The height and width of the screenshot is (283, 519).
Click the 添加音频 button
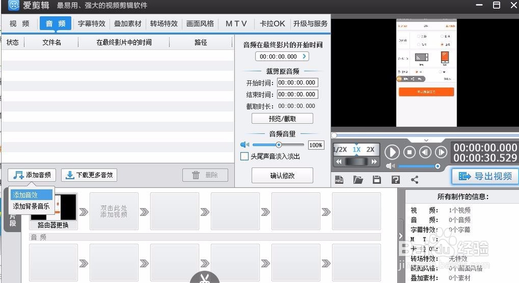click(x=32, y=175)
